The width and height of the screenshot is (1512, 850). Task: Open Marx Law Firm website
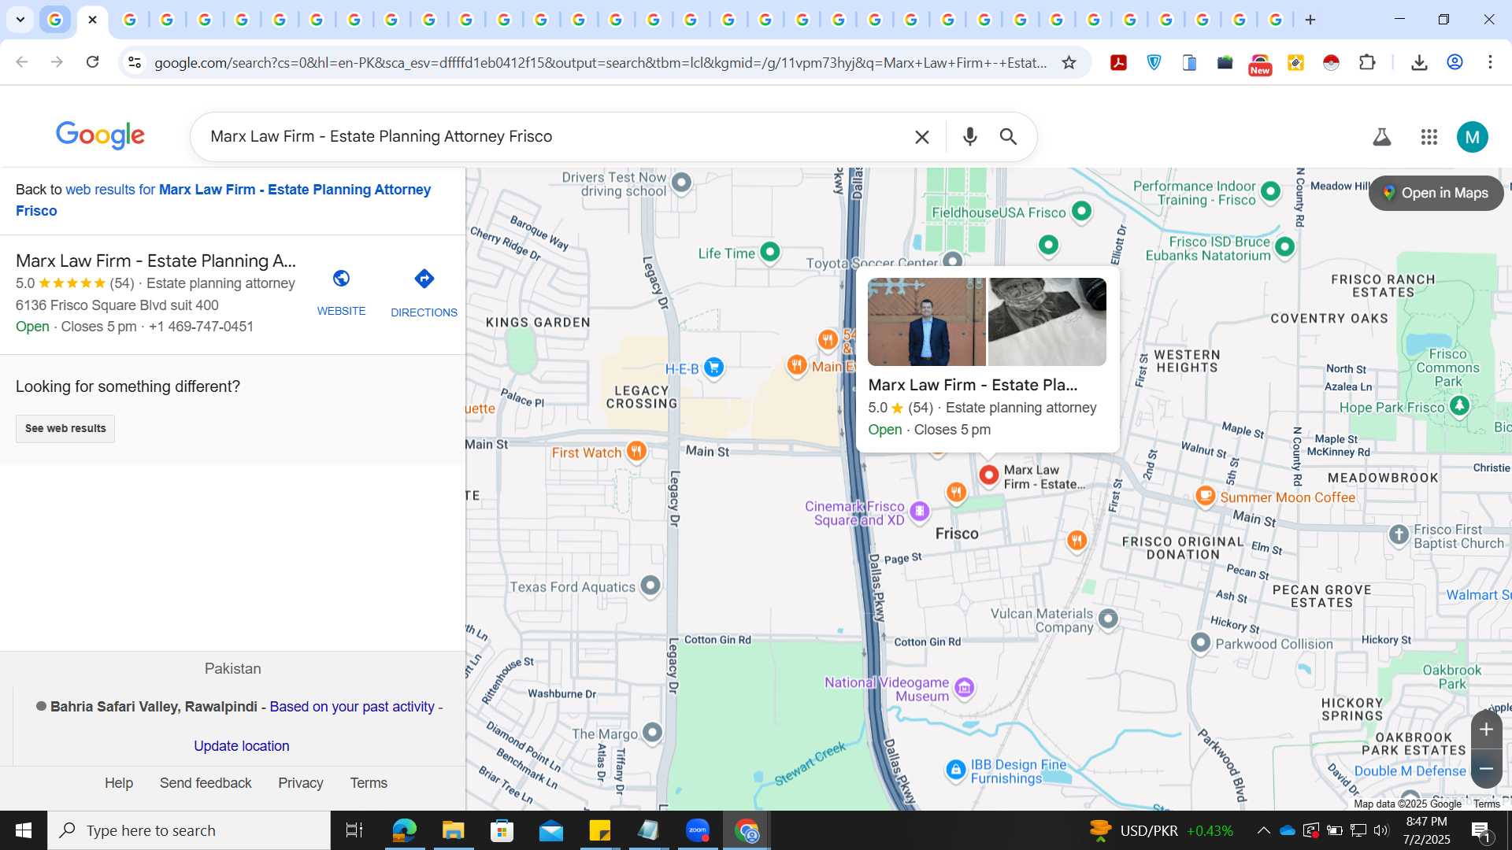(341, 291)
